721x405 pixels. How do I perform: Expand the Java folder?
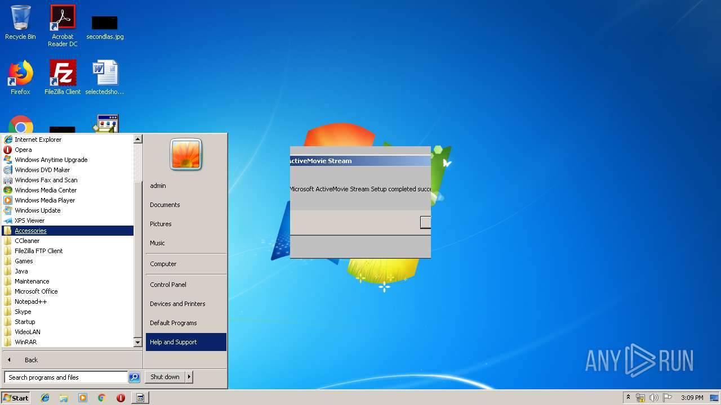pyautogui.click(x=68, y=271)
